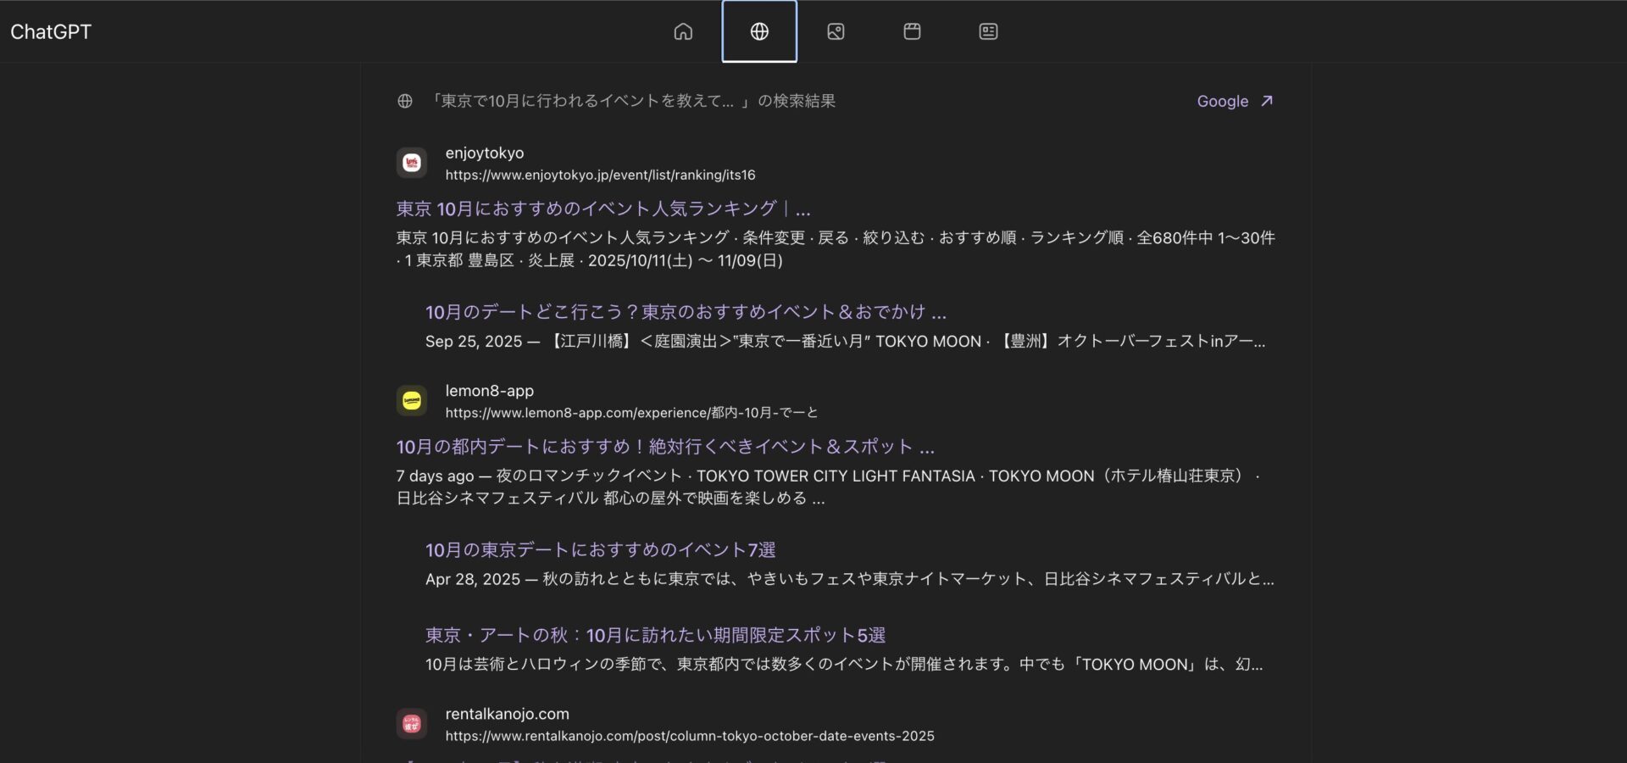Click the rentalkanojo.com post URL
Screen dimensions: 1627x763
pos(690,736)
